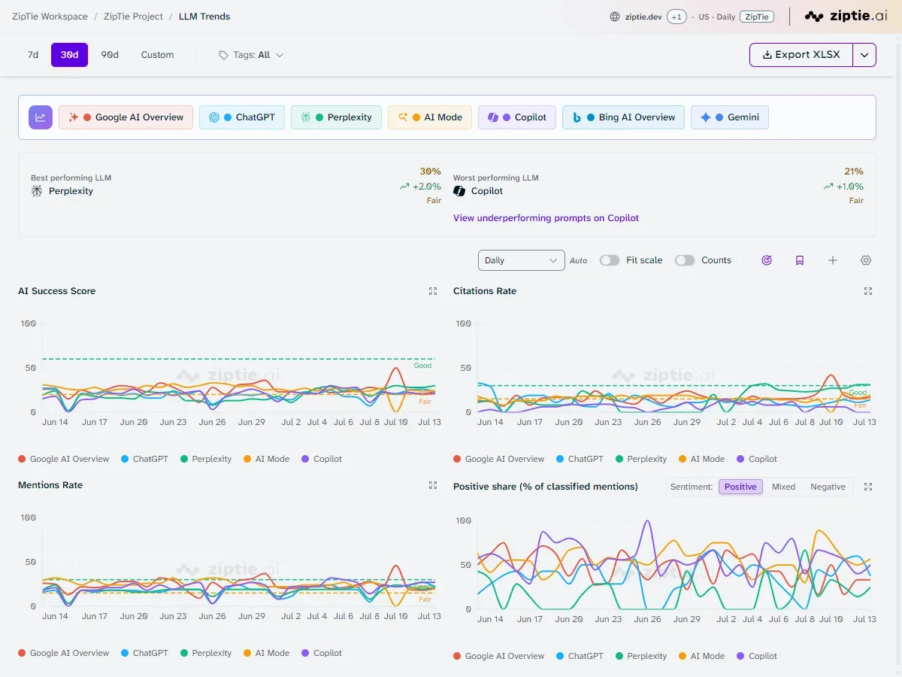Go to ZipTie Workspace breadcrumb
Screen dimensions: 902x677
coord(50,17)
